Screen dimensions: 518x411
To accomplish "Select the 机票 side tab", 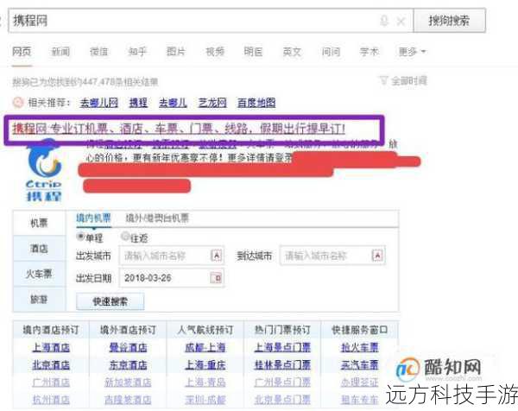I will pos(39,224).
